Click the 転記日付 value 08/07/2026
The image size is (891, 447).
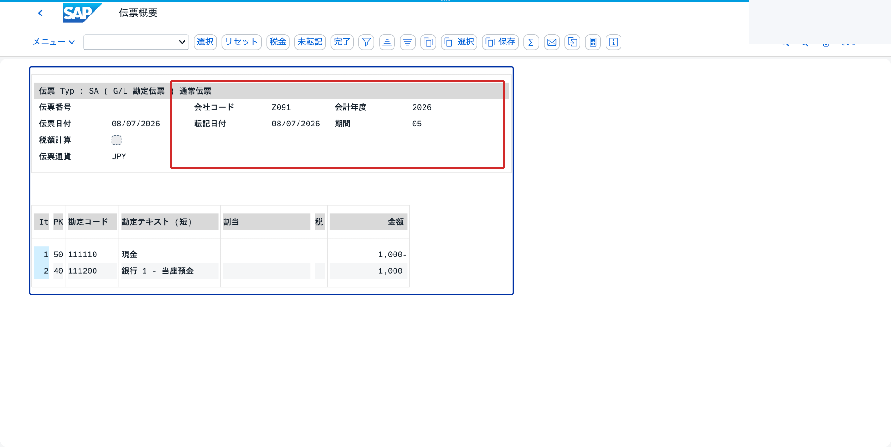[x=296, y=124]
